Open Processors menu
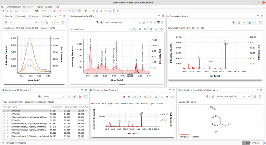 point(28,7)
